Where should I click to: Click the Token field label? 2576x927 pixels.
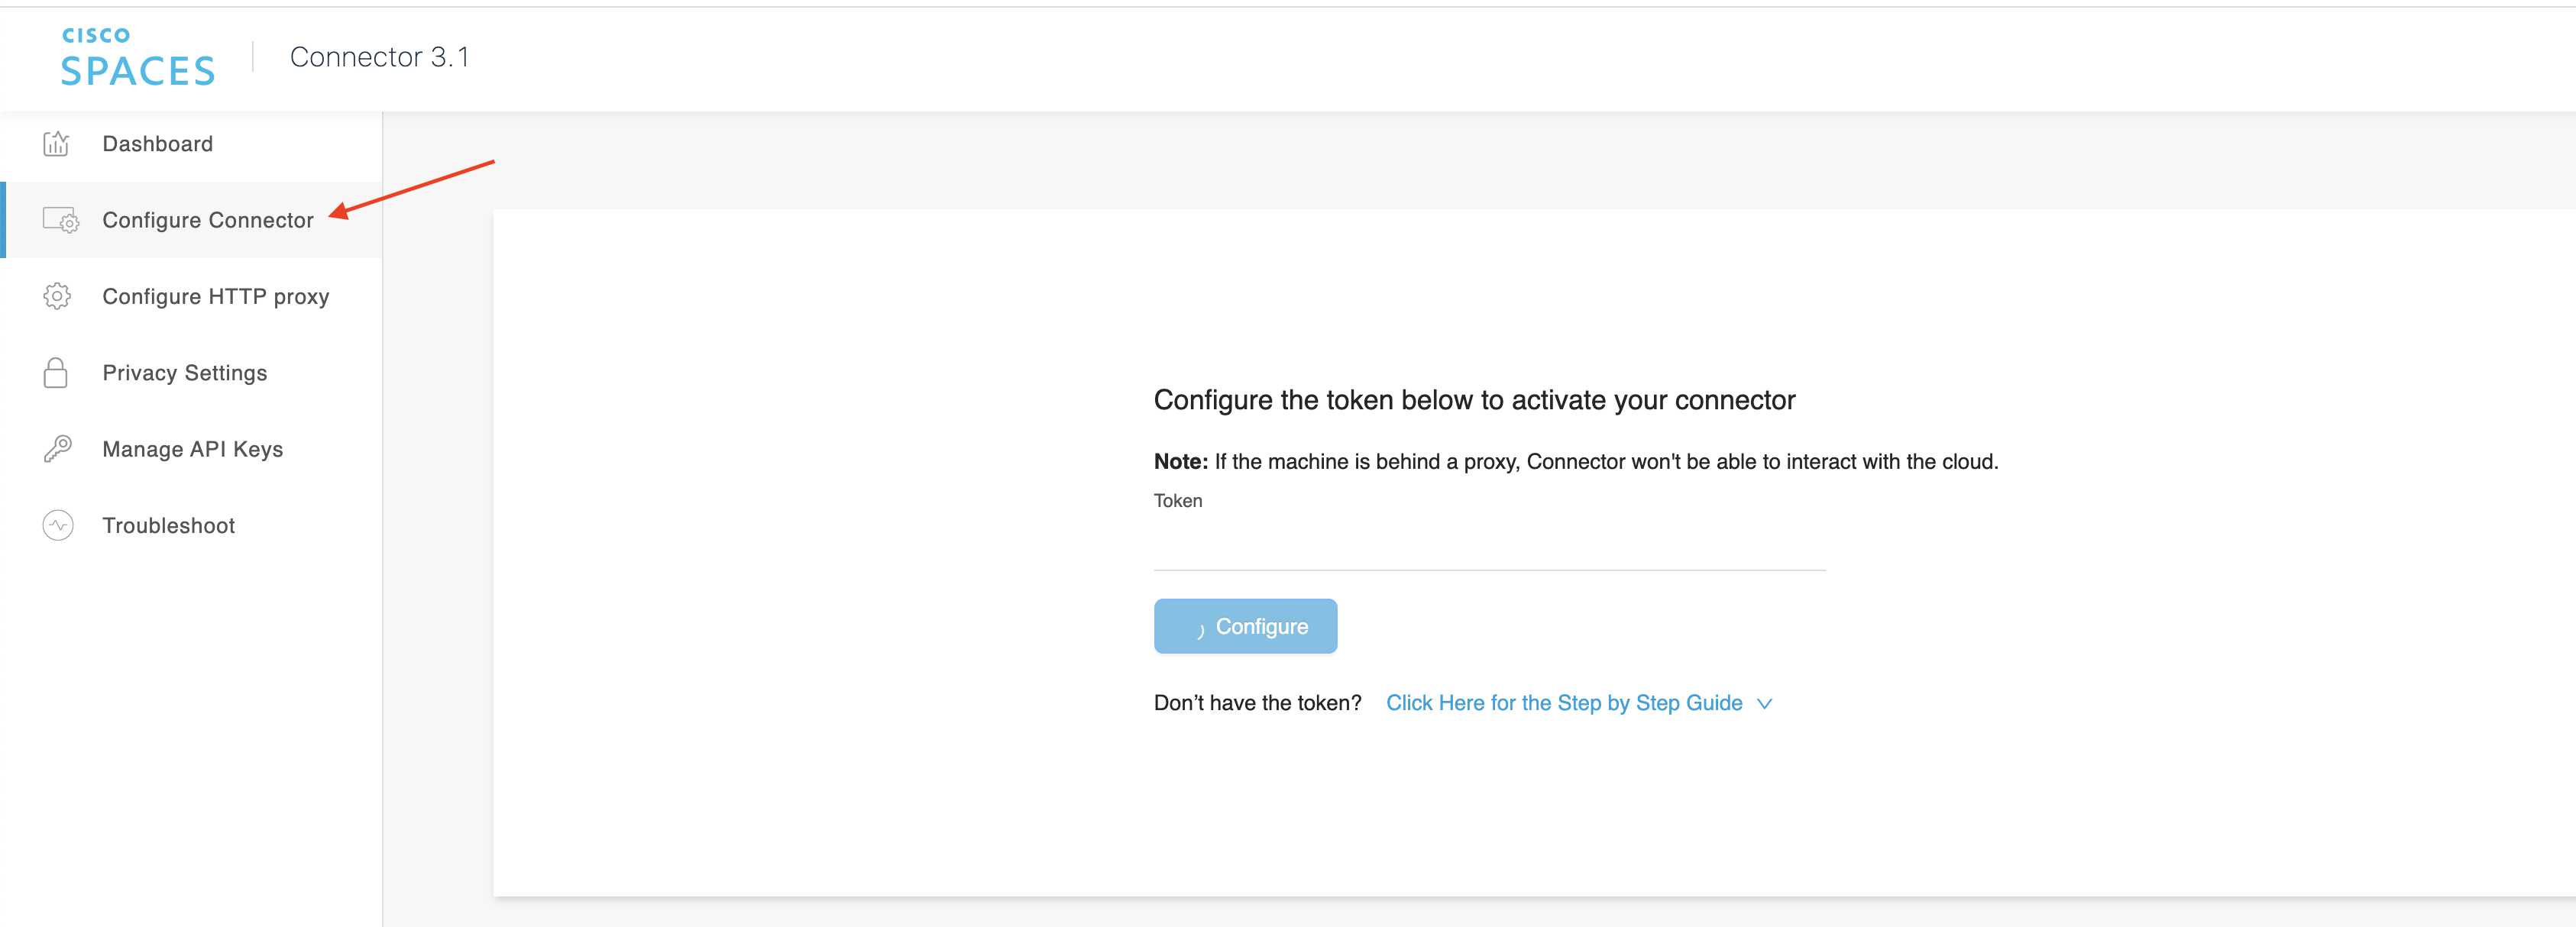click(1177, 501)
